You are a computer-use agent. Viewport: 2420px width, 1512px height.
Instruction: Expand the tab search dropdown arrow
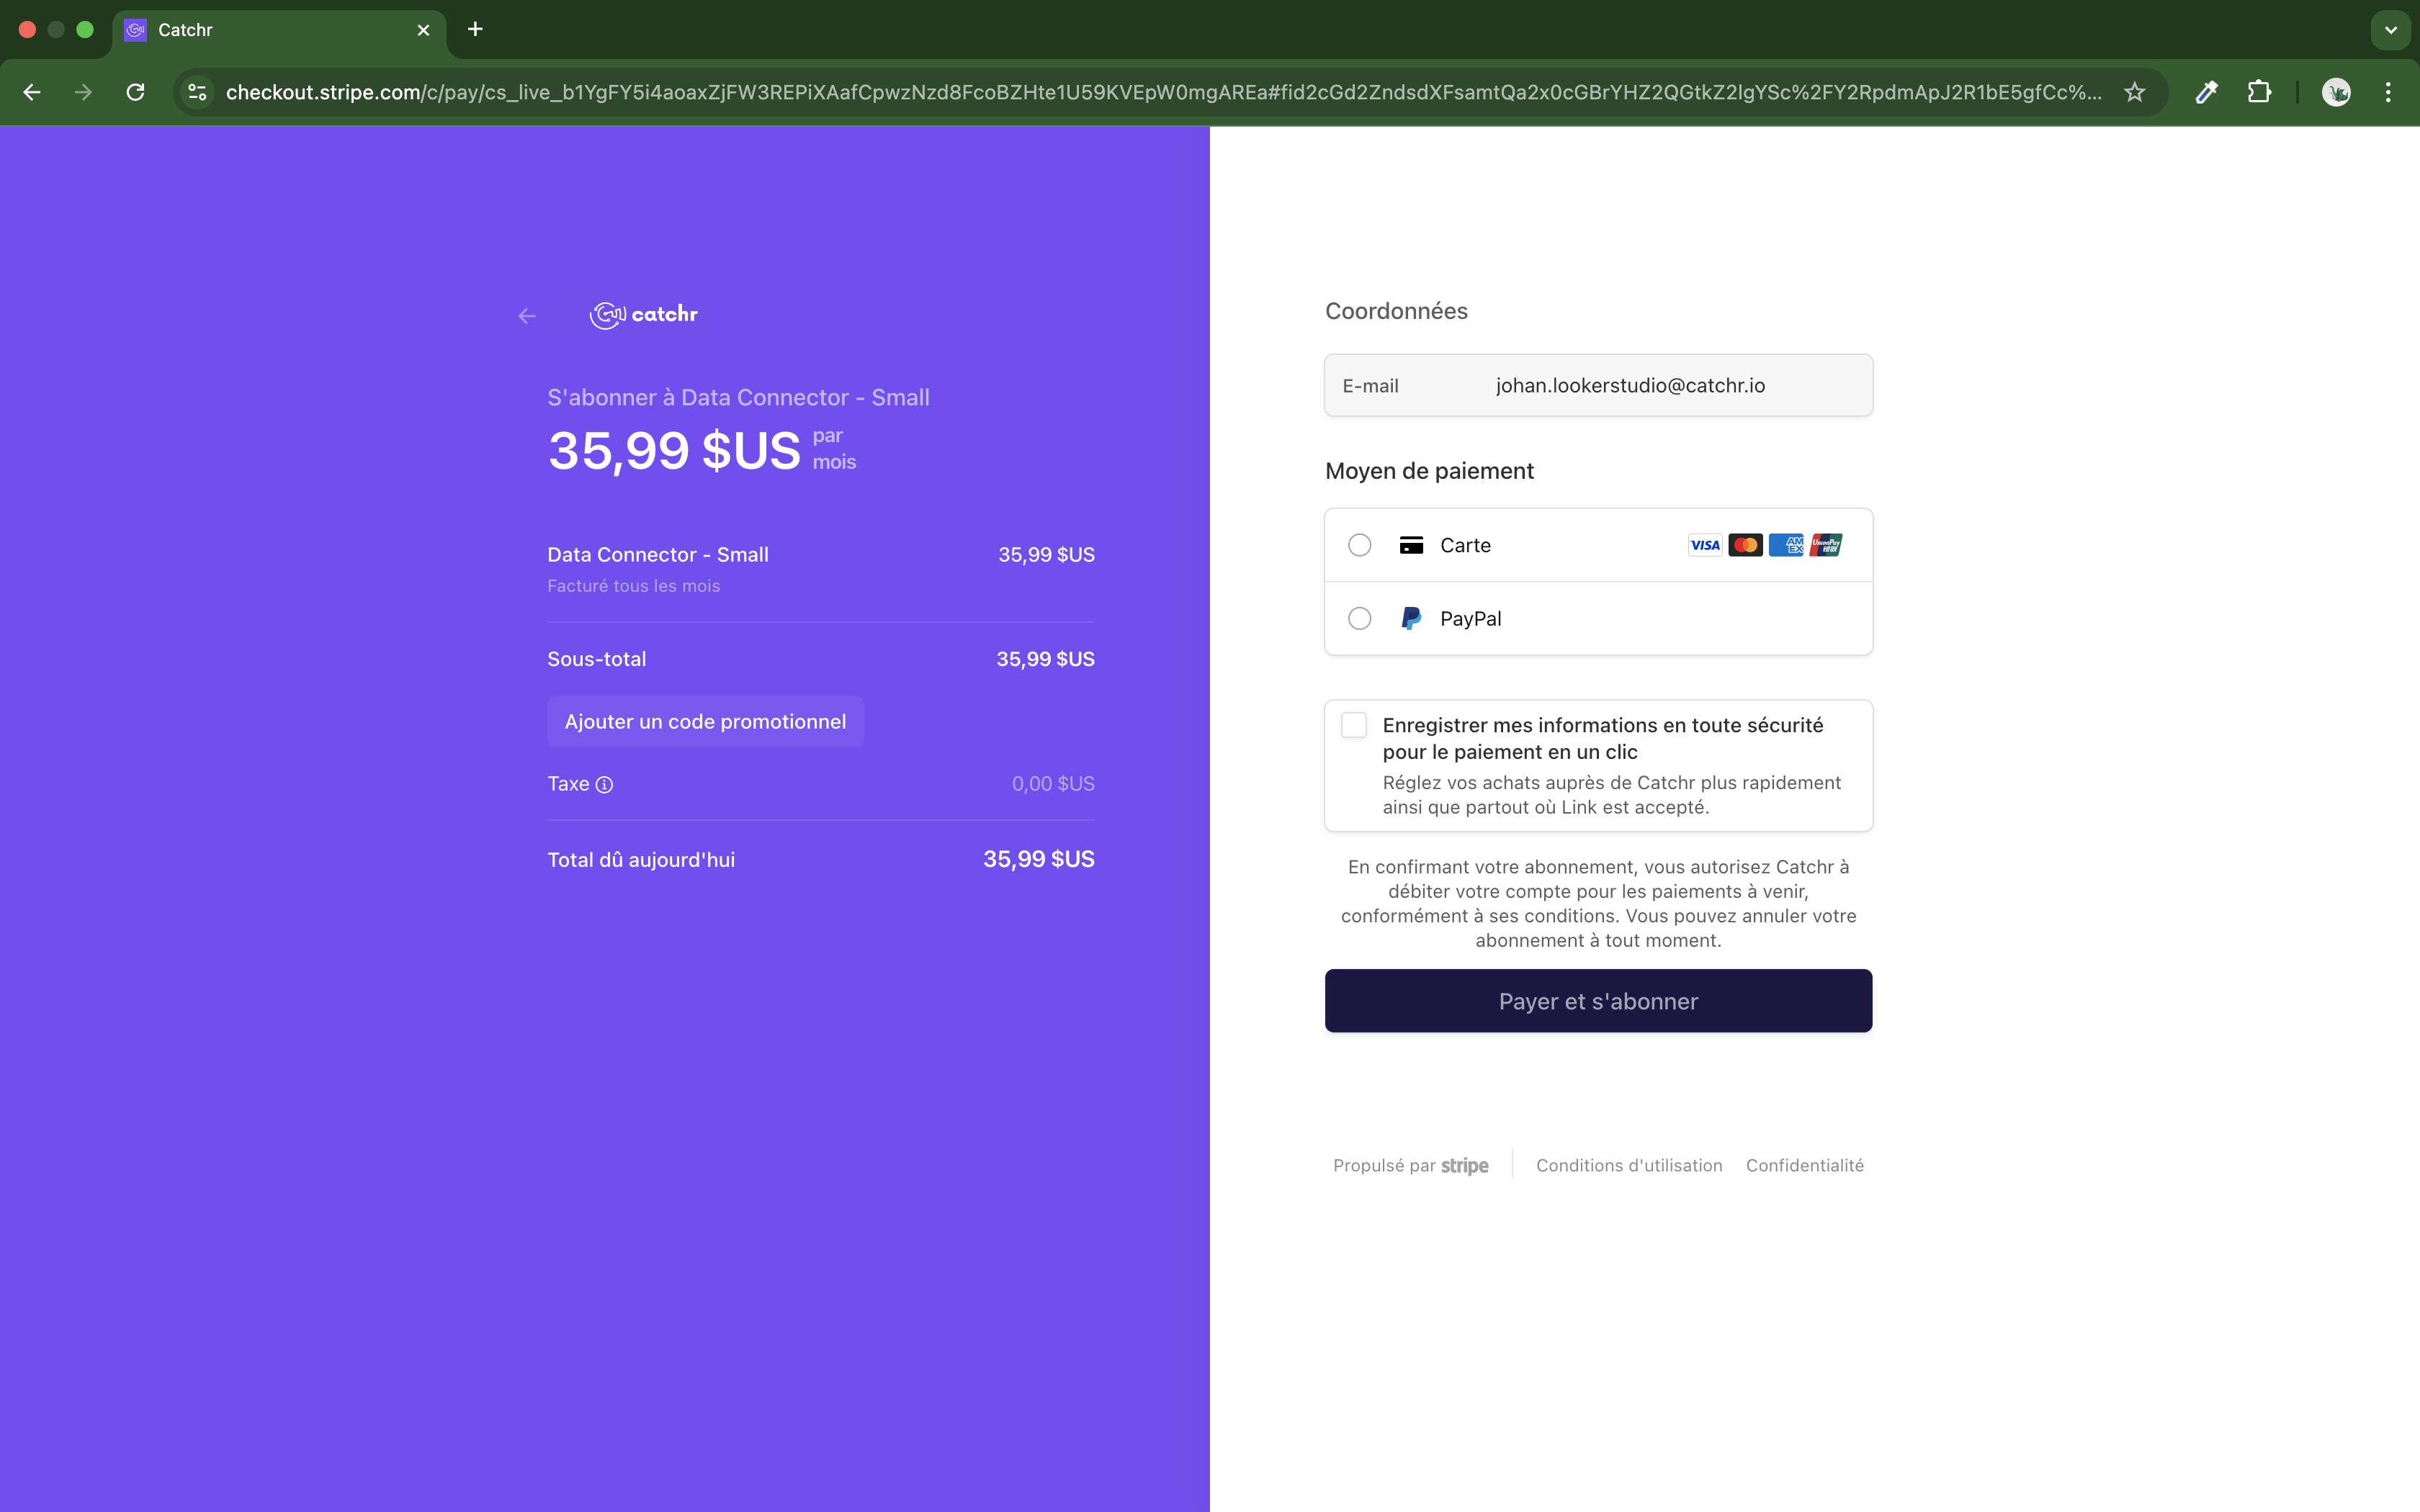[2391, 30]
